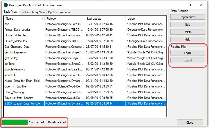This screenshot has height=128, width=209.
Task: Sort by the Last update column header
Action: coord(105,19)
